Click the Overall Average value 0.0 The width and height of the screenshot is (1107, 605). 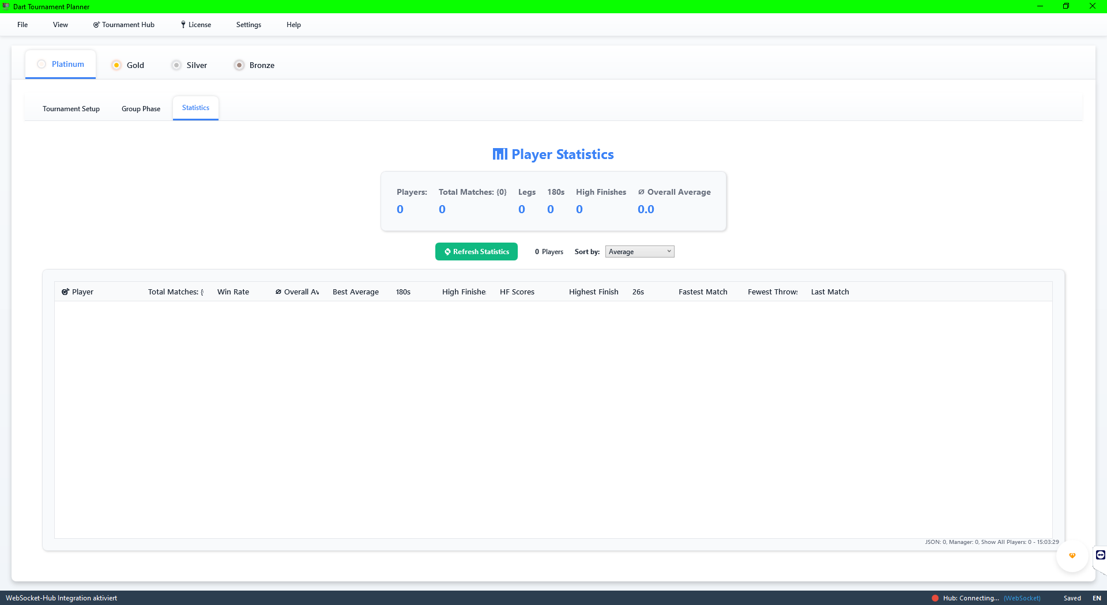point(646,209)
